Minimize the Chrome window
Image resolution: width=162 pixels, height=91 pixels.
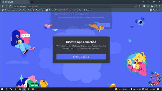[x=149, y=2]
